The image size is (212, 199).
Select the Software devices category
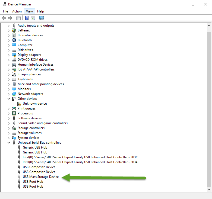[x=30, y=118]
